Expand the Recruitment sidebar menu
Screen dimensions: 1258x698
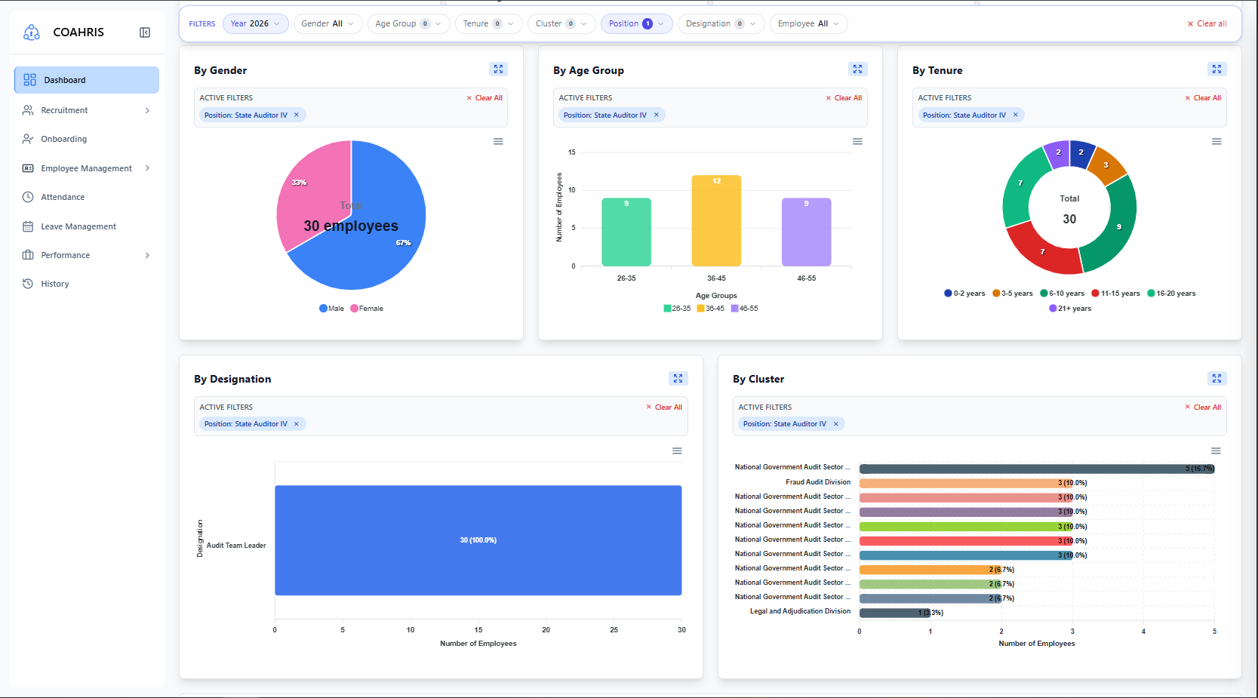coord(87,110)
